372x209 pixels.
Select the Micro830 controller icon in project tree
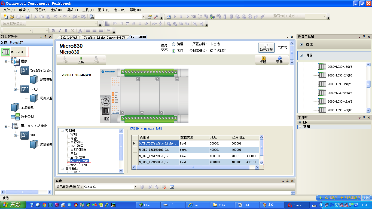(6, 52)
